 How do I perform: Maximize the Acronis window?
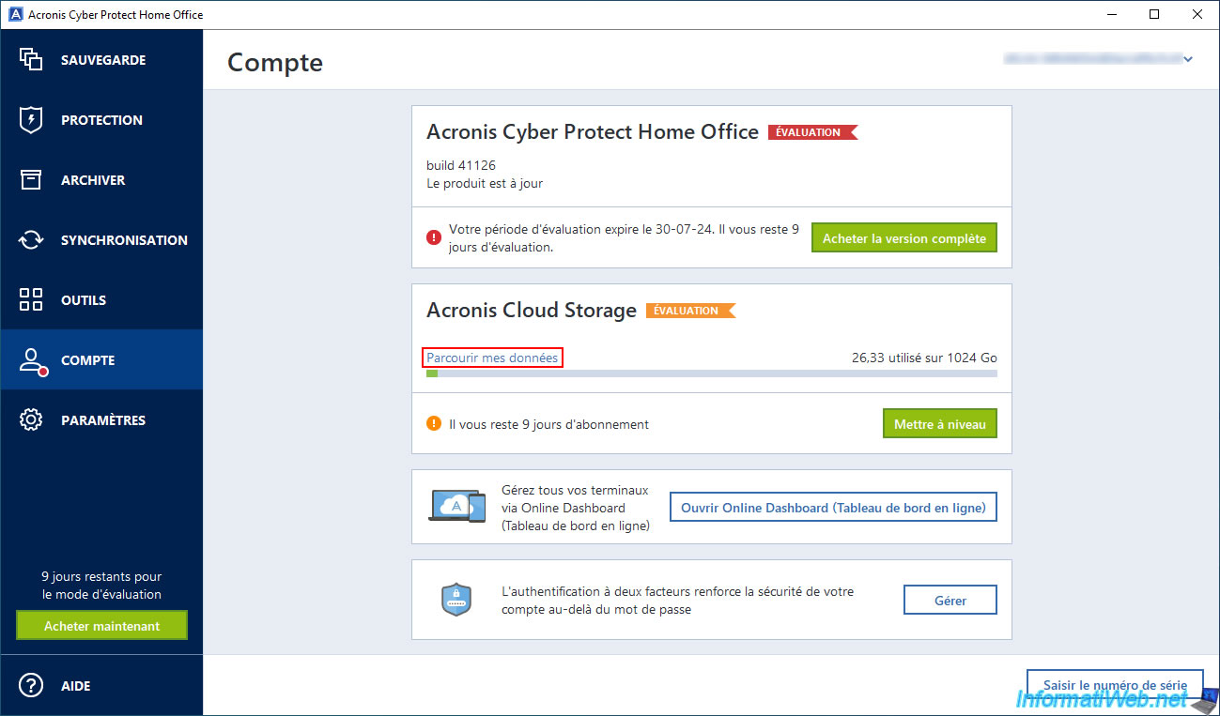coord(1154,14)
